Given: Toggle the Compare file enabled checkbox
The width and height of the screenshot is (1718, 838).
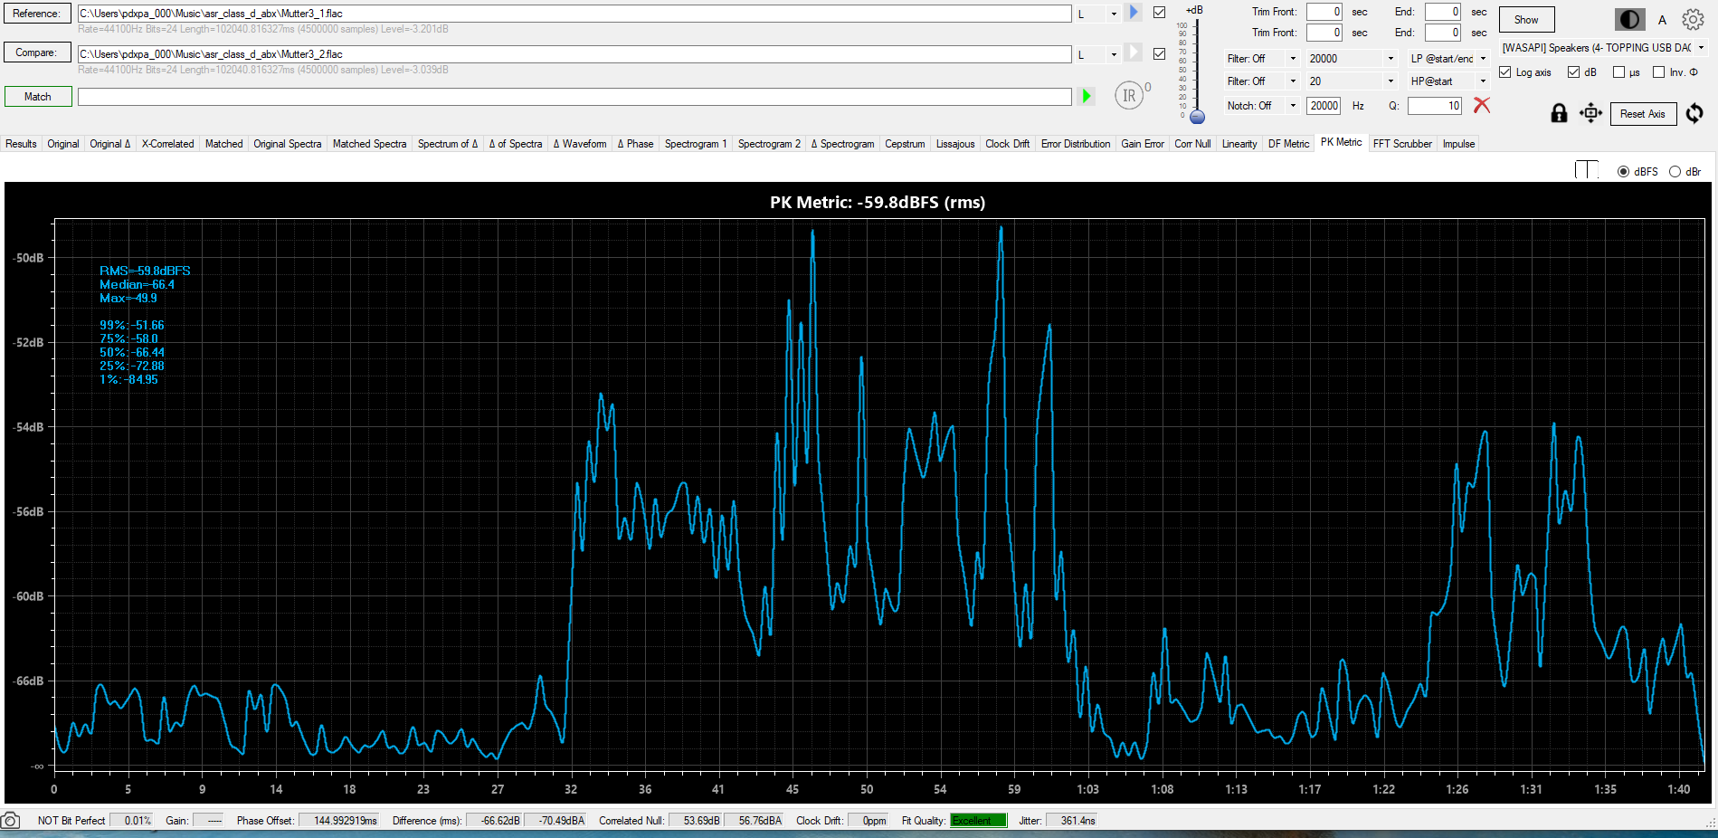Looking at the screenshot, I should pos(1159,53).
